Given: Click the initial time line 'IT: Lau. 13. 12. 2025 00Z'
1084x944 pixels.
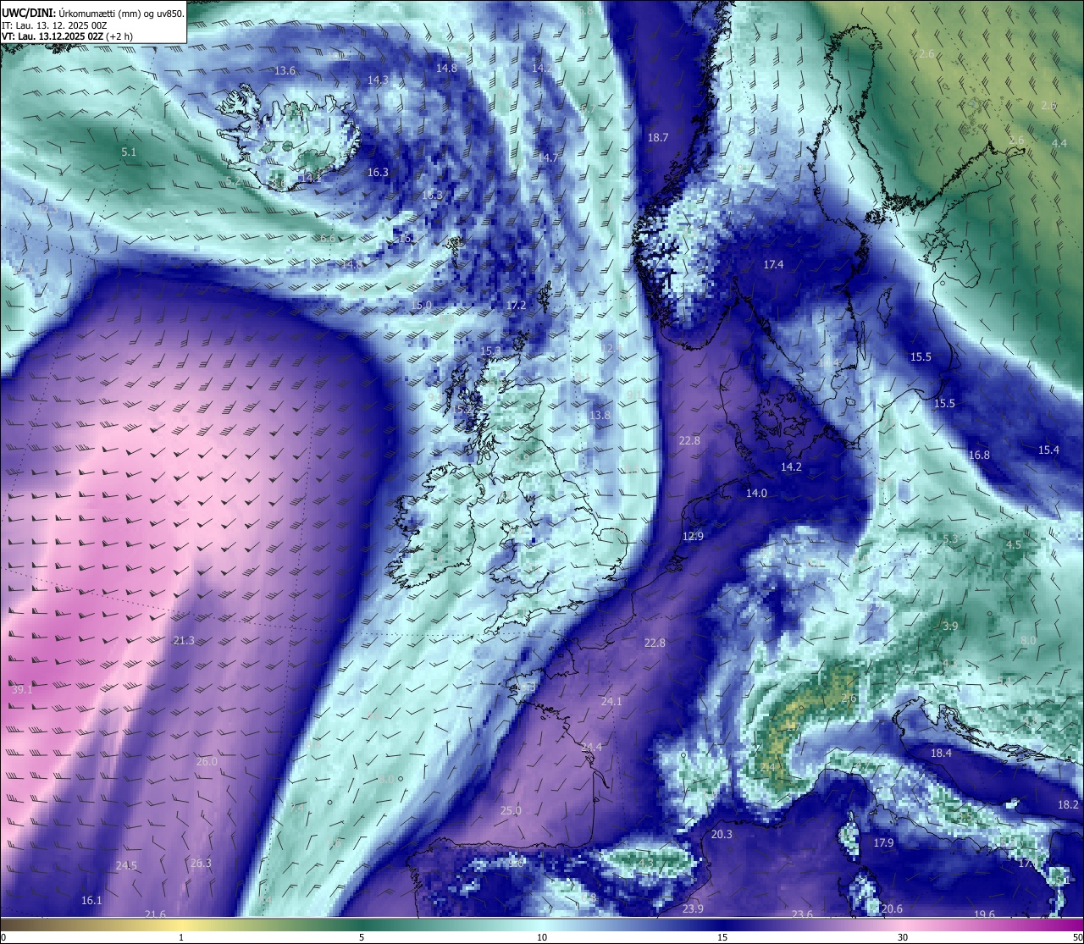Looking at the screenshot, I should [x=54, y=25].
